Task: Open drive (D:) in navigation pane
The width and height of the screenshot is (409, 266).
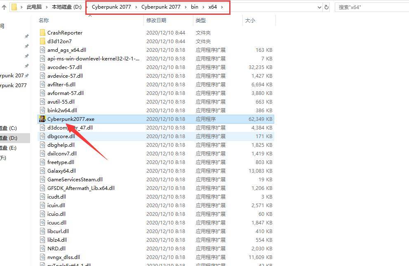Action: (8, 138)
